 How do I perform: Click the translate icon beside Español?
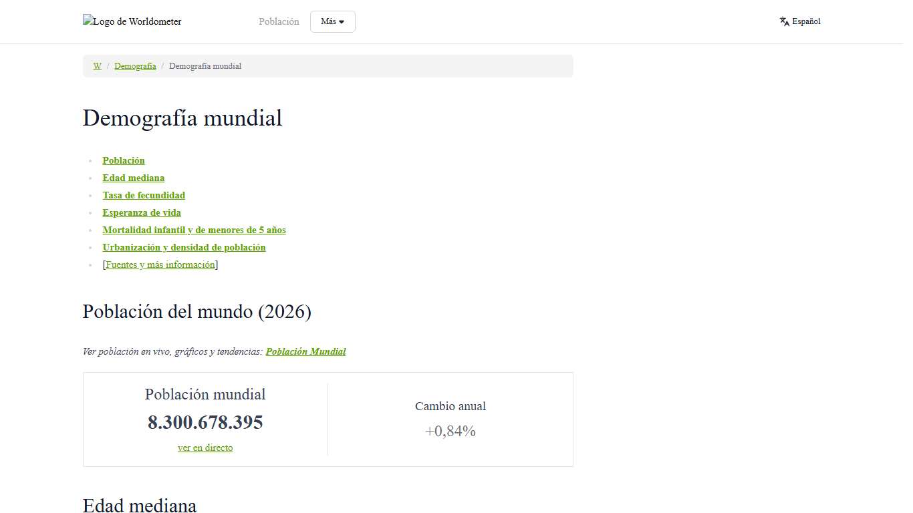click(x=785, y=21)
